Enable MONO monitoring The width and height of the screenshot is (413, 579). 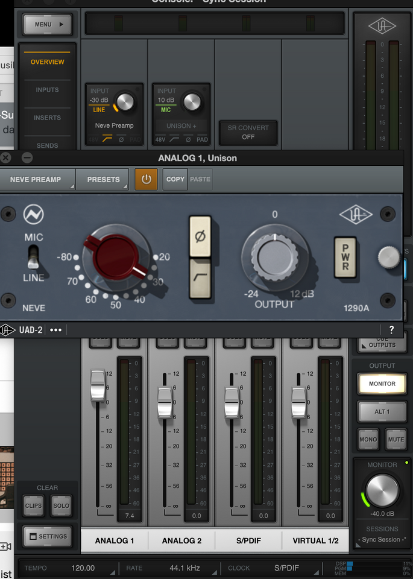click(368, 440)
